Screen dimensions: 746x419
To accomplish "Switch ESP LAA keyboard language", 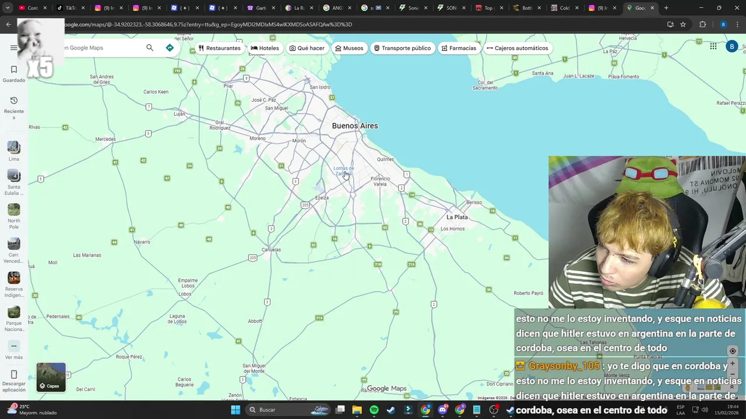I will coord(681,410).
